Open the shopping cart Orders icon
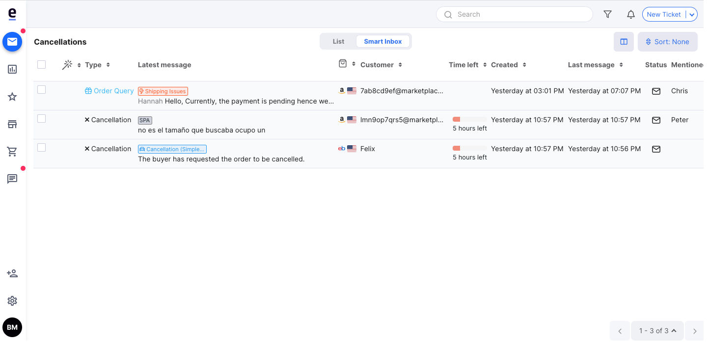Viewport: 707px width, 343px height. pyautogui.click(x=12, y=152)
